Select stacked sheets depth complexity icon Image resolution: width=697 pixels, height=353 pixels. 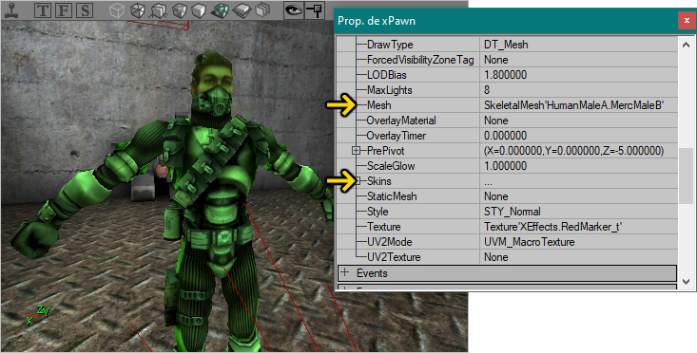(x=262, y=10)
